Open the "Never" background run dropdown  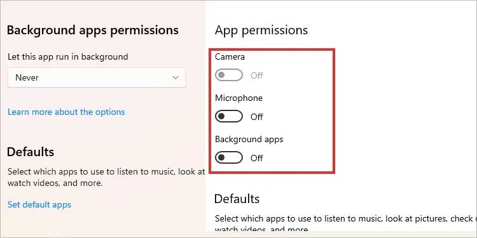tap(97, 77)
